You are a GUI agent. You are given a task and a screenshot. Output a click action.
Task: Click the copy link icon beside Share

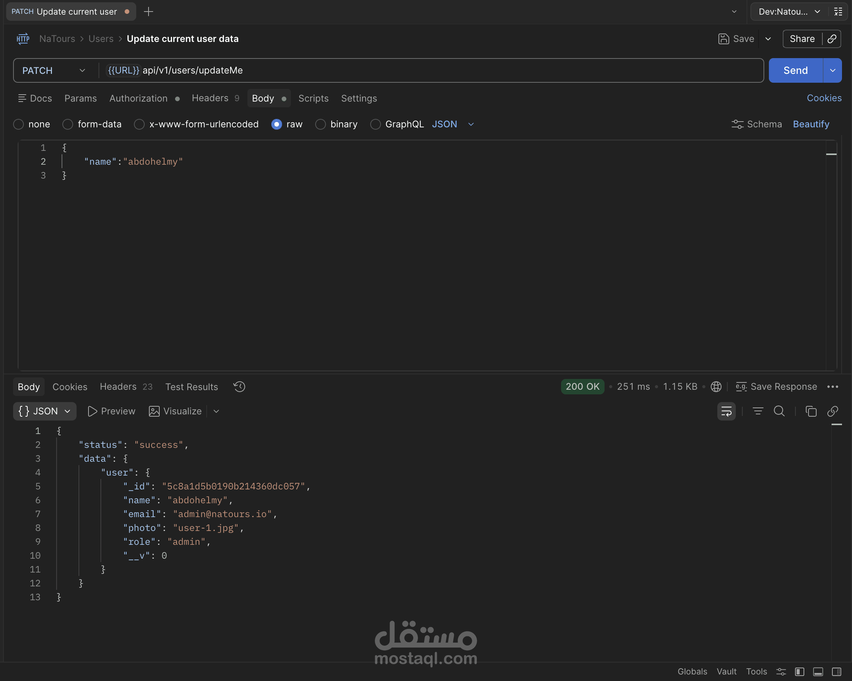pos(832,39)
